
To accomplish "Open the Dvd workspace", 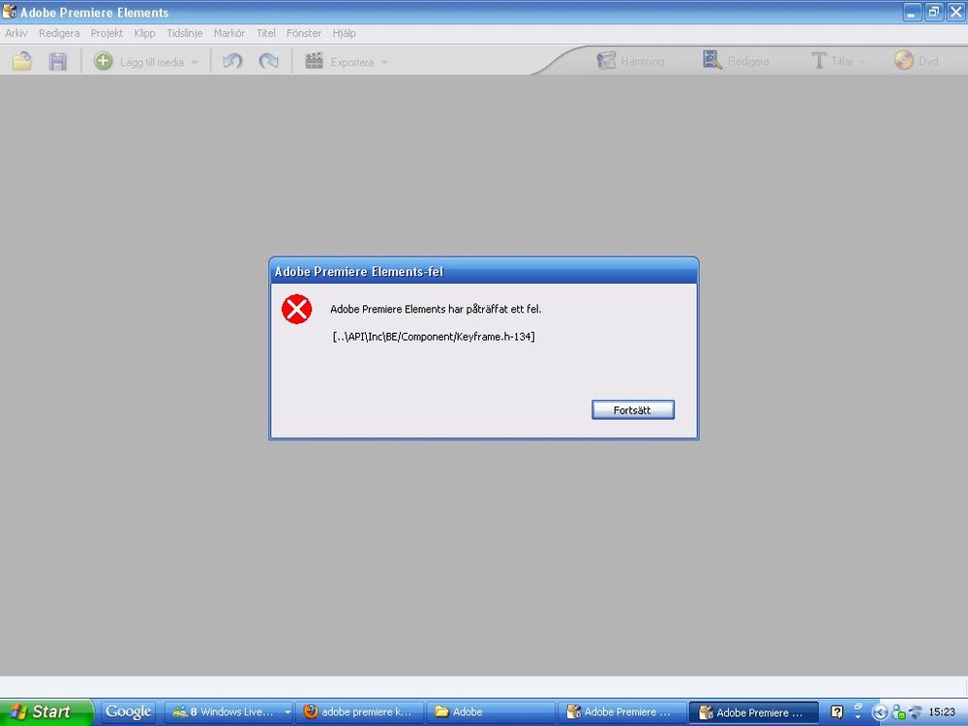I will [x=916, y=61].
